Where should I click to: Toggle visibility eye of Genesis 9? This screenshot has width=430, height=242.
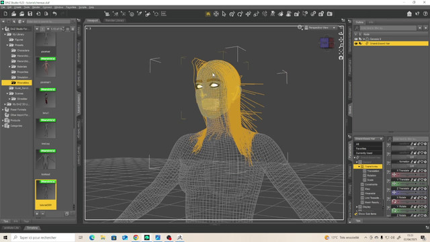(x=356, y=39)
